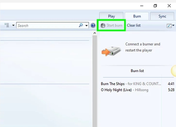The width and height of the screenshot is (176, 127).
Task: Click the Burn options checklist icon
Action: [x=169, y=26]
